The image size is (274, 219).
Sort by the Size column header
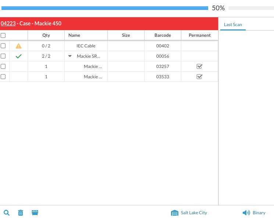click(126, 35)
